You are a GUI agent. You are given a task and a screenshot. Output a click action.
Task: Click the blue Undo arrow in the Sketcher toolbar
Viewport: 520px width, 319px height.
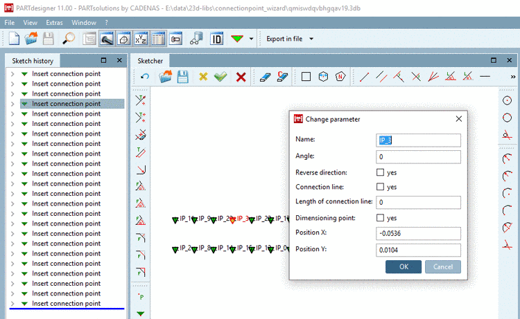tap(145, 77)
